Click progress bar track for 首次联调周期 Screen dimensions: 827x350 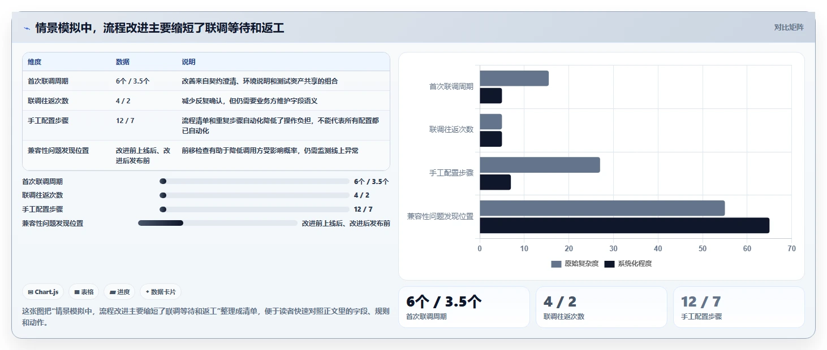coord(255,181)
